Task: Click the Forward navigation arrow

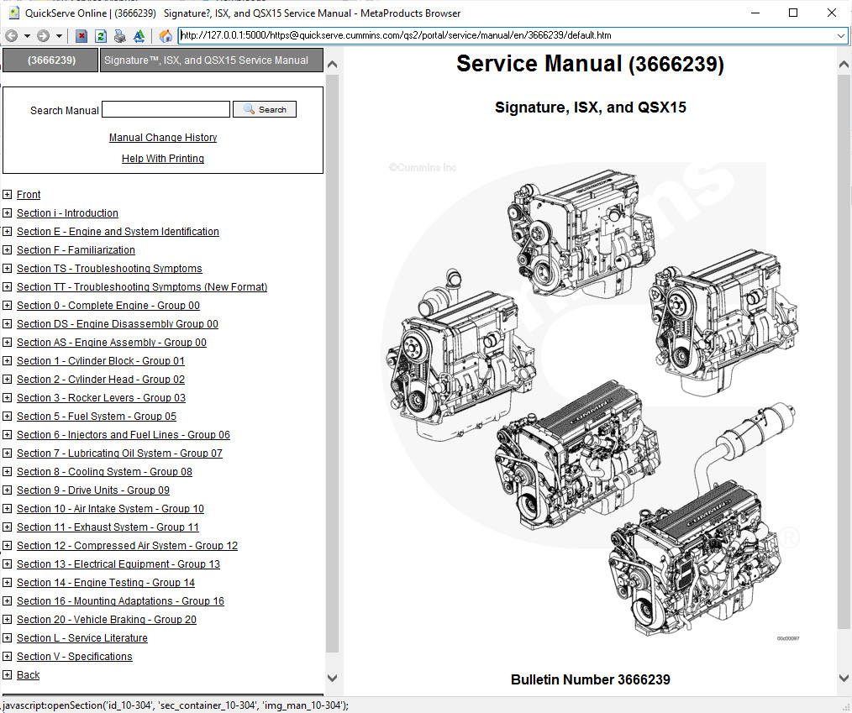Action: [43, 36]
